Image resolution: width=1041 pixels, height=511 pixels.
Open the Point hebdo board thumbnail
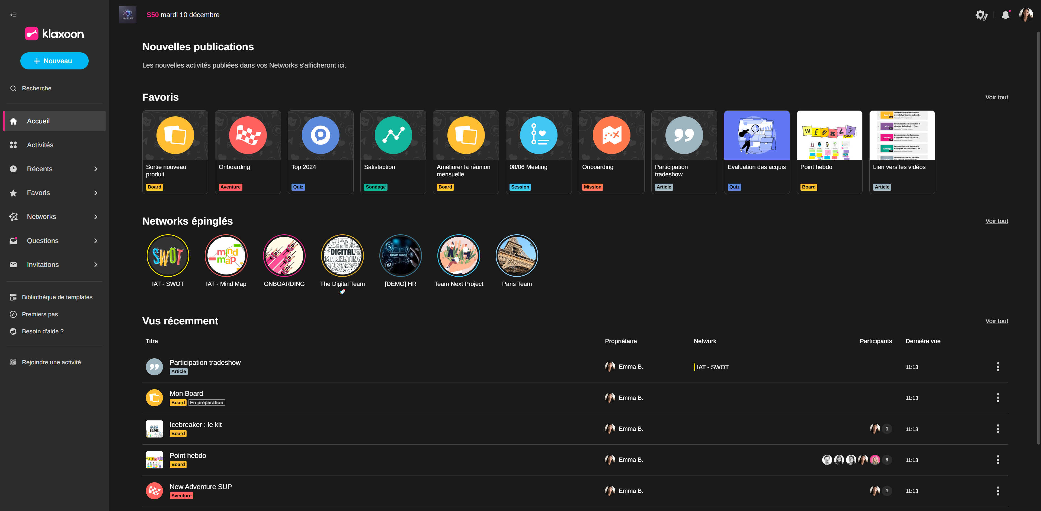coord(829,135)
